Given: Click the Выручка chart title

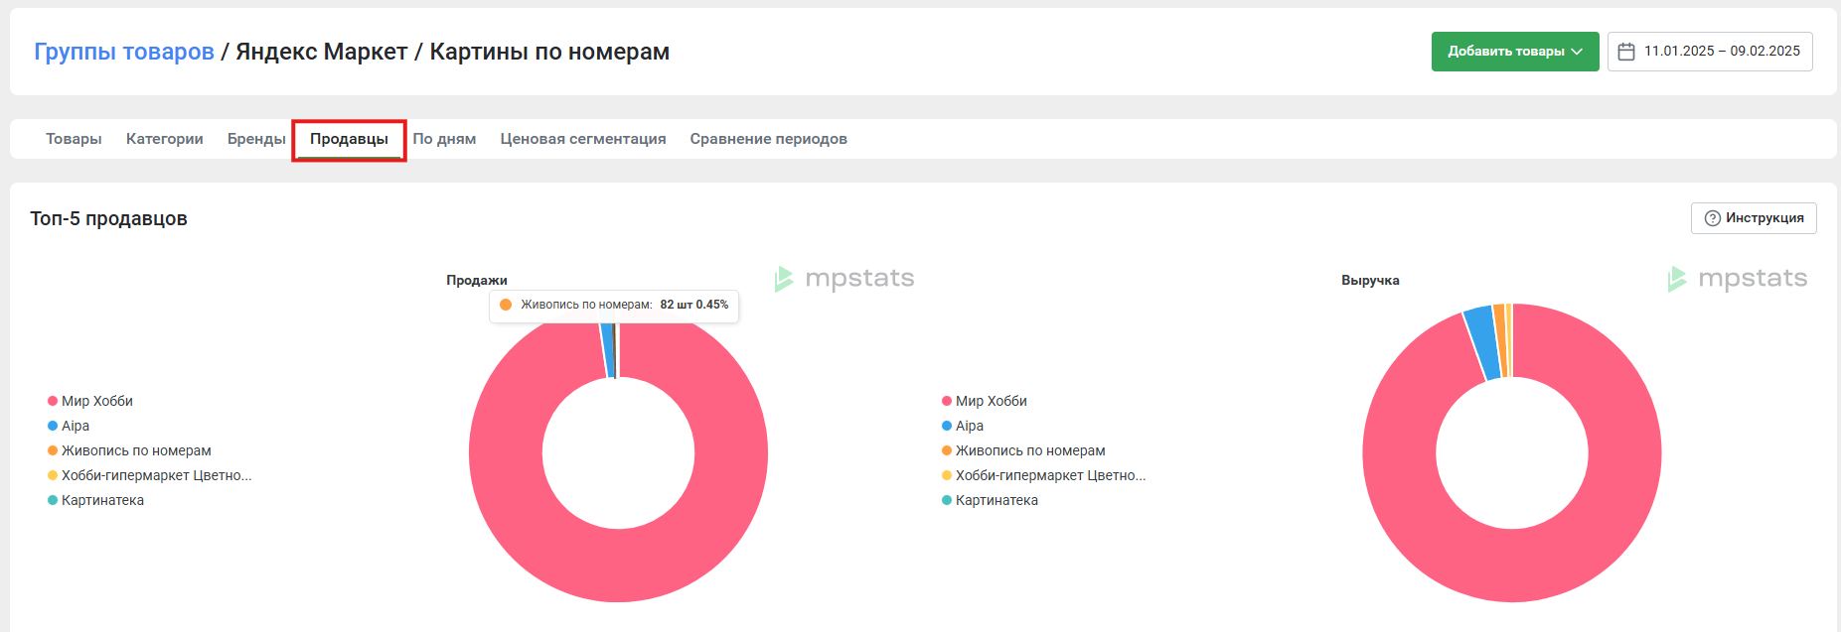Looking at the screenshot, I should tap(1370, 281).
